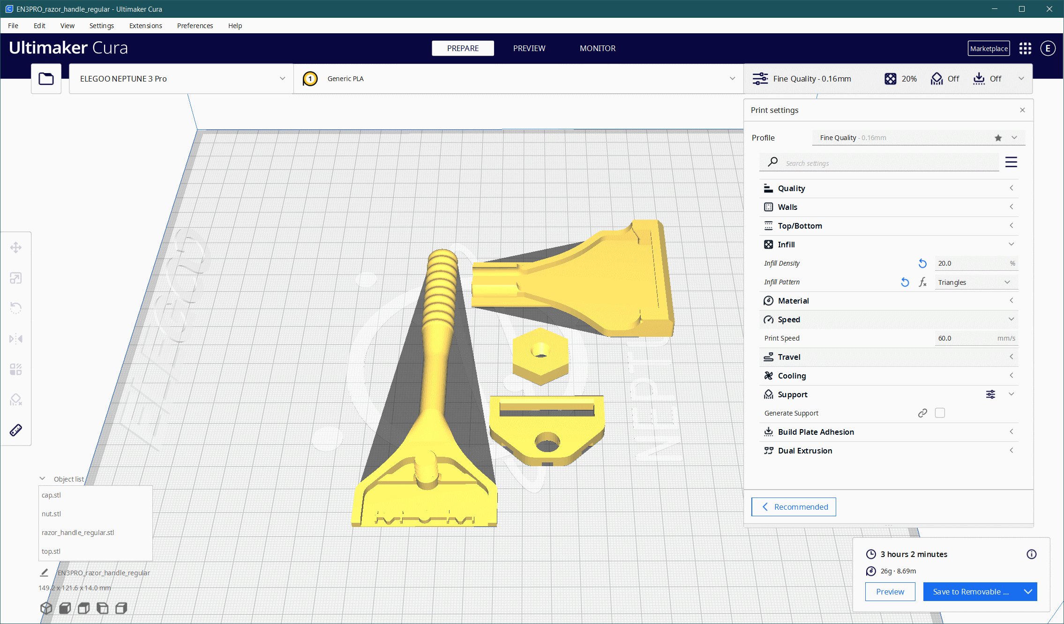The width and height of the screenshot is (1064, 624).
Task: Open Per Model Settings tool
Action: [16, 369]
